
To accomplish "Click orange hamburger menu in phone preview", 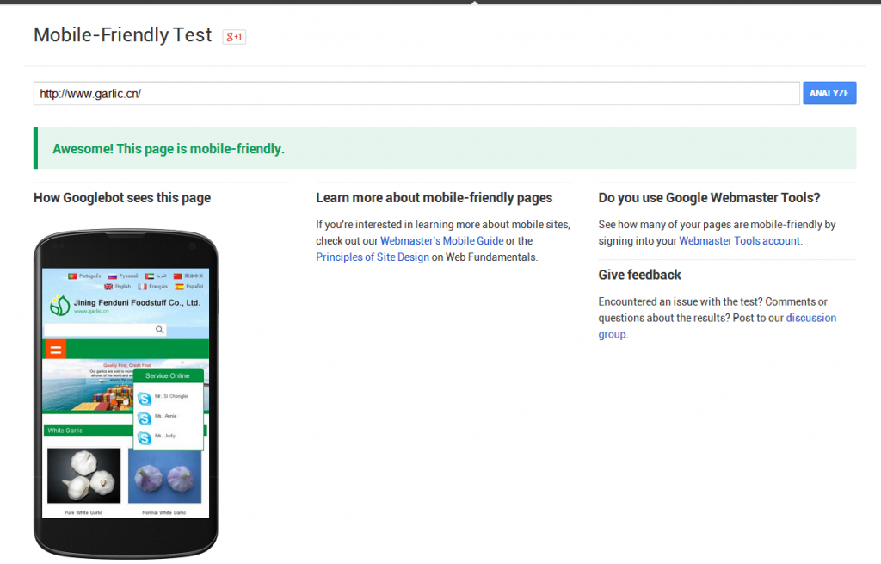I will click(x=56, y=350).
